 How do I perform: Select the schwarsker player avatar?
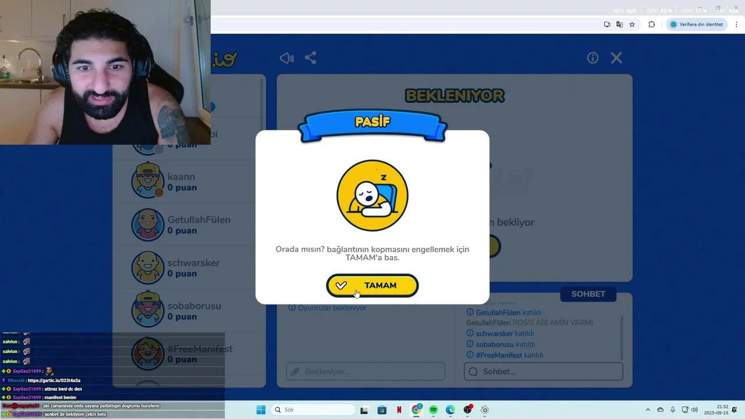(x=148, y=267)
